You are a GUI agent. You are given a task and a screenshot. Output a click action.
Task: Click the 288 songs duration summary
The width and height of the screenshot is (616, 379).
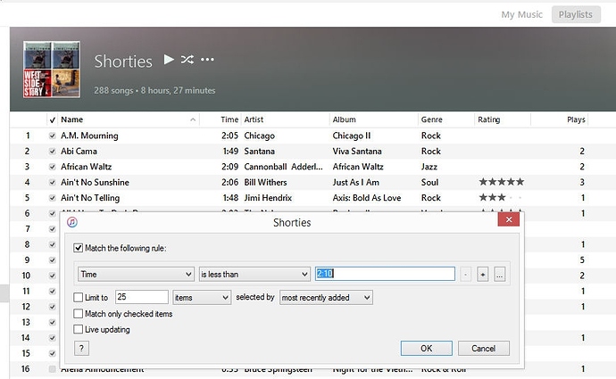(x=154, y=90)
